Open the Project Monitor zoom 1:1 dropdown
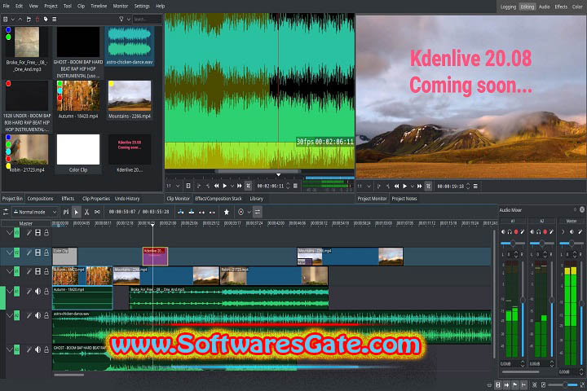 click(x=364, y=186)
